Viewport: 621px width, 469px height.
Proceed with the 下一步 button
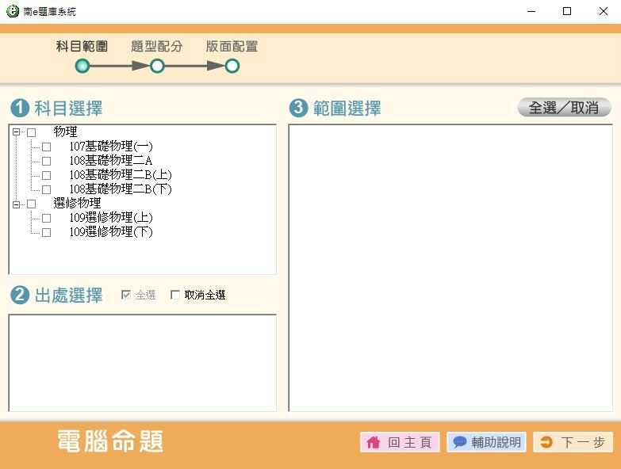pyautogui.click(x=573, y=442)
